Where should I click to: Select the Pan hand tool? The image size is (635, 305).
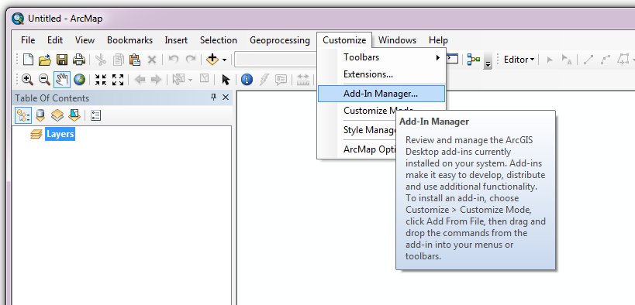(61, 79)
